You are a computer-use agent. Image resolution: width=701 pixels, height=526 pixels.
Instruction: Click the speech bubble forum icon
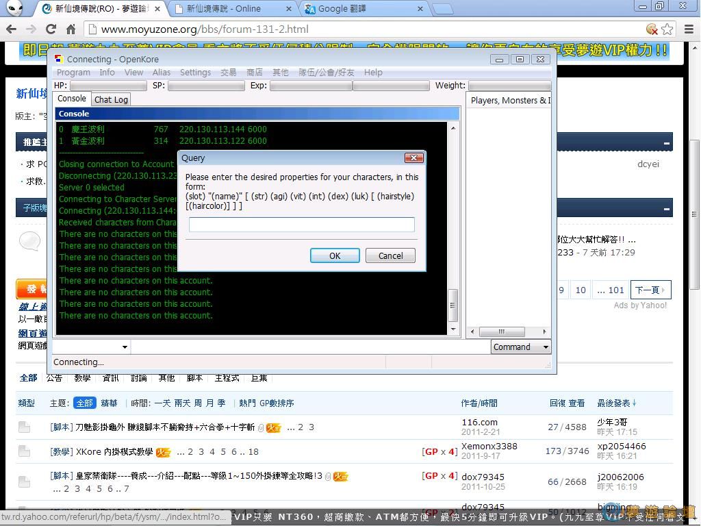tap(30, 241)
